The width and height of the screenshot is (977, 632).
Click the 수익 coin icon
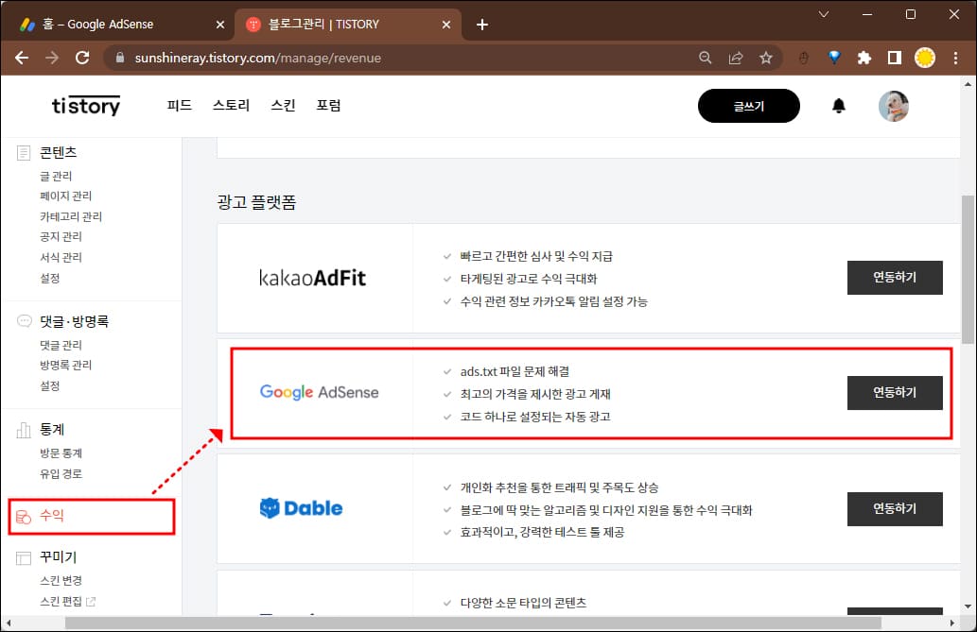[24, 516]
